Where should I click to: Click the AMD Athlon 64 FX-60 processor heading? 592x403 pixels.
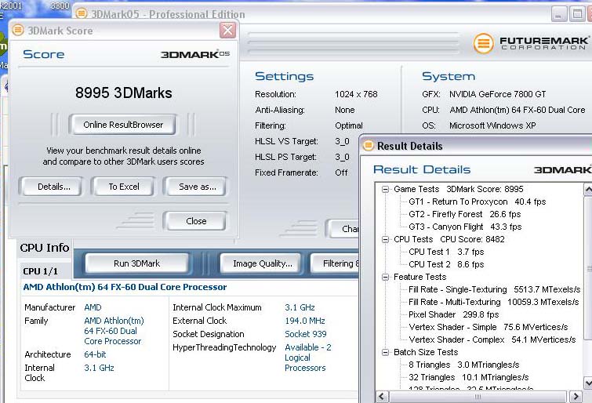125,287
